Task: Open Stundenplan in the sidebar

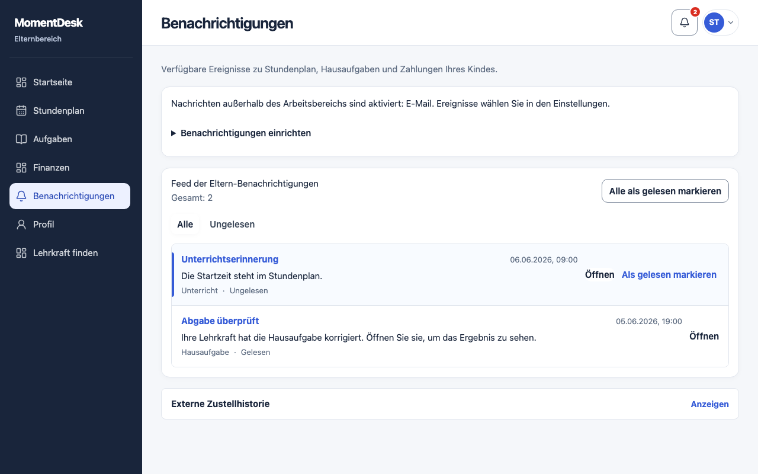Action: pyautogui.click(x=70, y=111)
